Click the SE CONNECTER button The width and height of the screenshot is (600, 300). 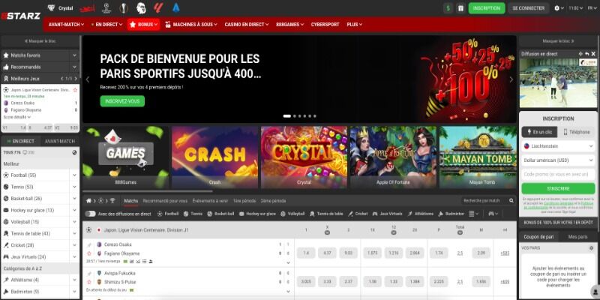pyautogui.click(x=529, y=8)
